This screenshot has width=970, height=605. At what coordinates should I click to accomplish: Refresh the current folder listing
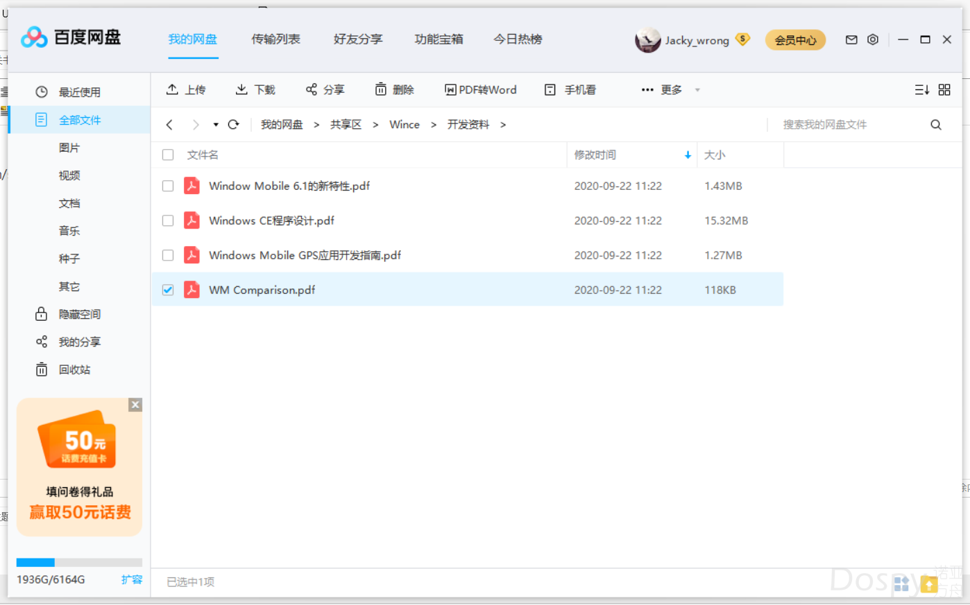pos(234,125)
